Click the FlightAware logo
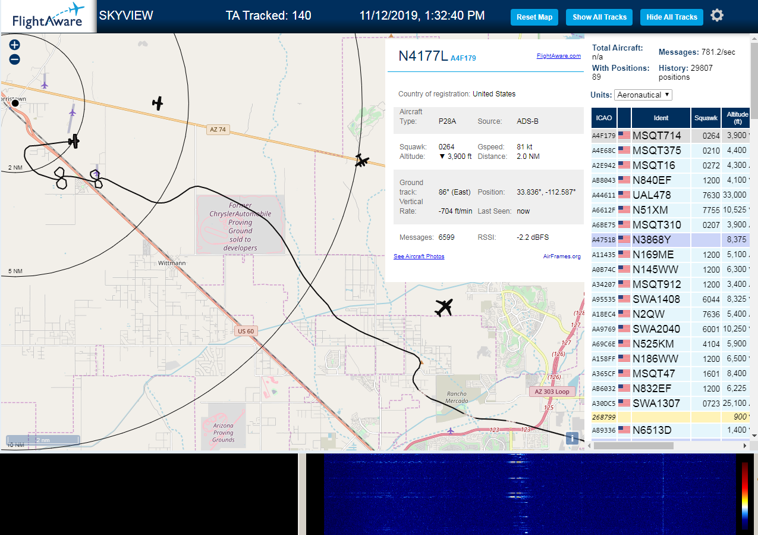The width and height of the screenshot is (758, 535). [48, 17]
